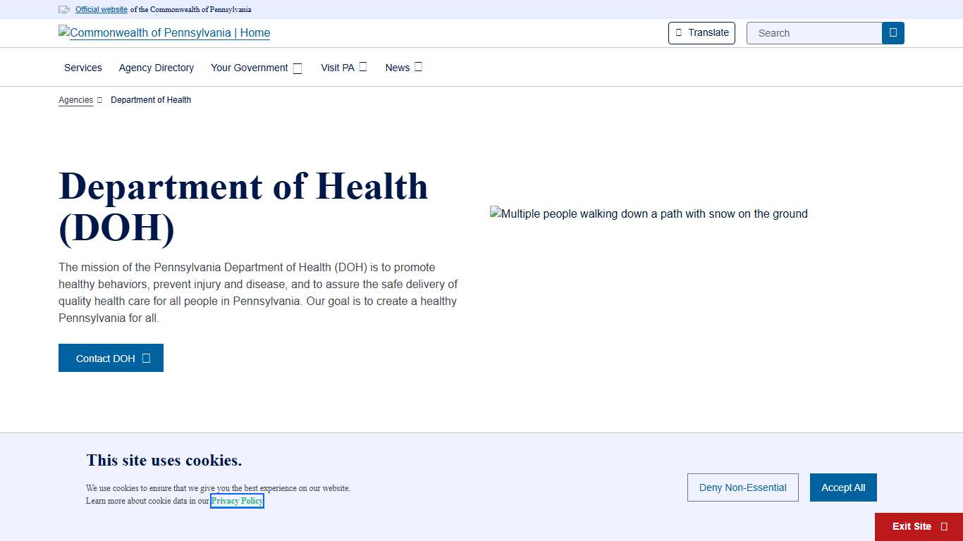Click the exit icon on Exit Site button

coord(943,526)
